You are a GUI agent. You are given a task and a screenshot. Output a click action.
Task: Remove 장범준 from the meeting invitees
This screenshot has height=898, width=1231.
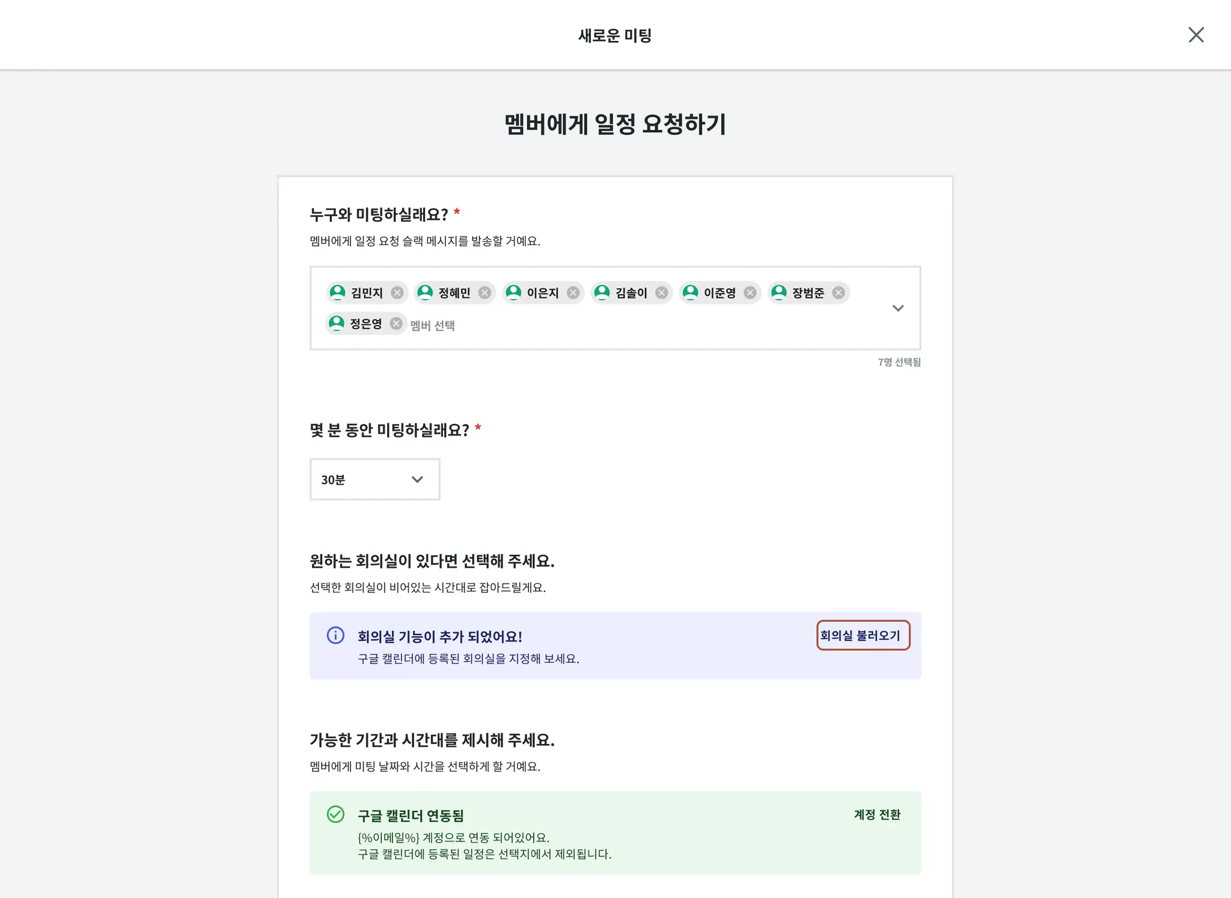tap(838, 293)
